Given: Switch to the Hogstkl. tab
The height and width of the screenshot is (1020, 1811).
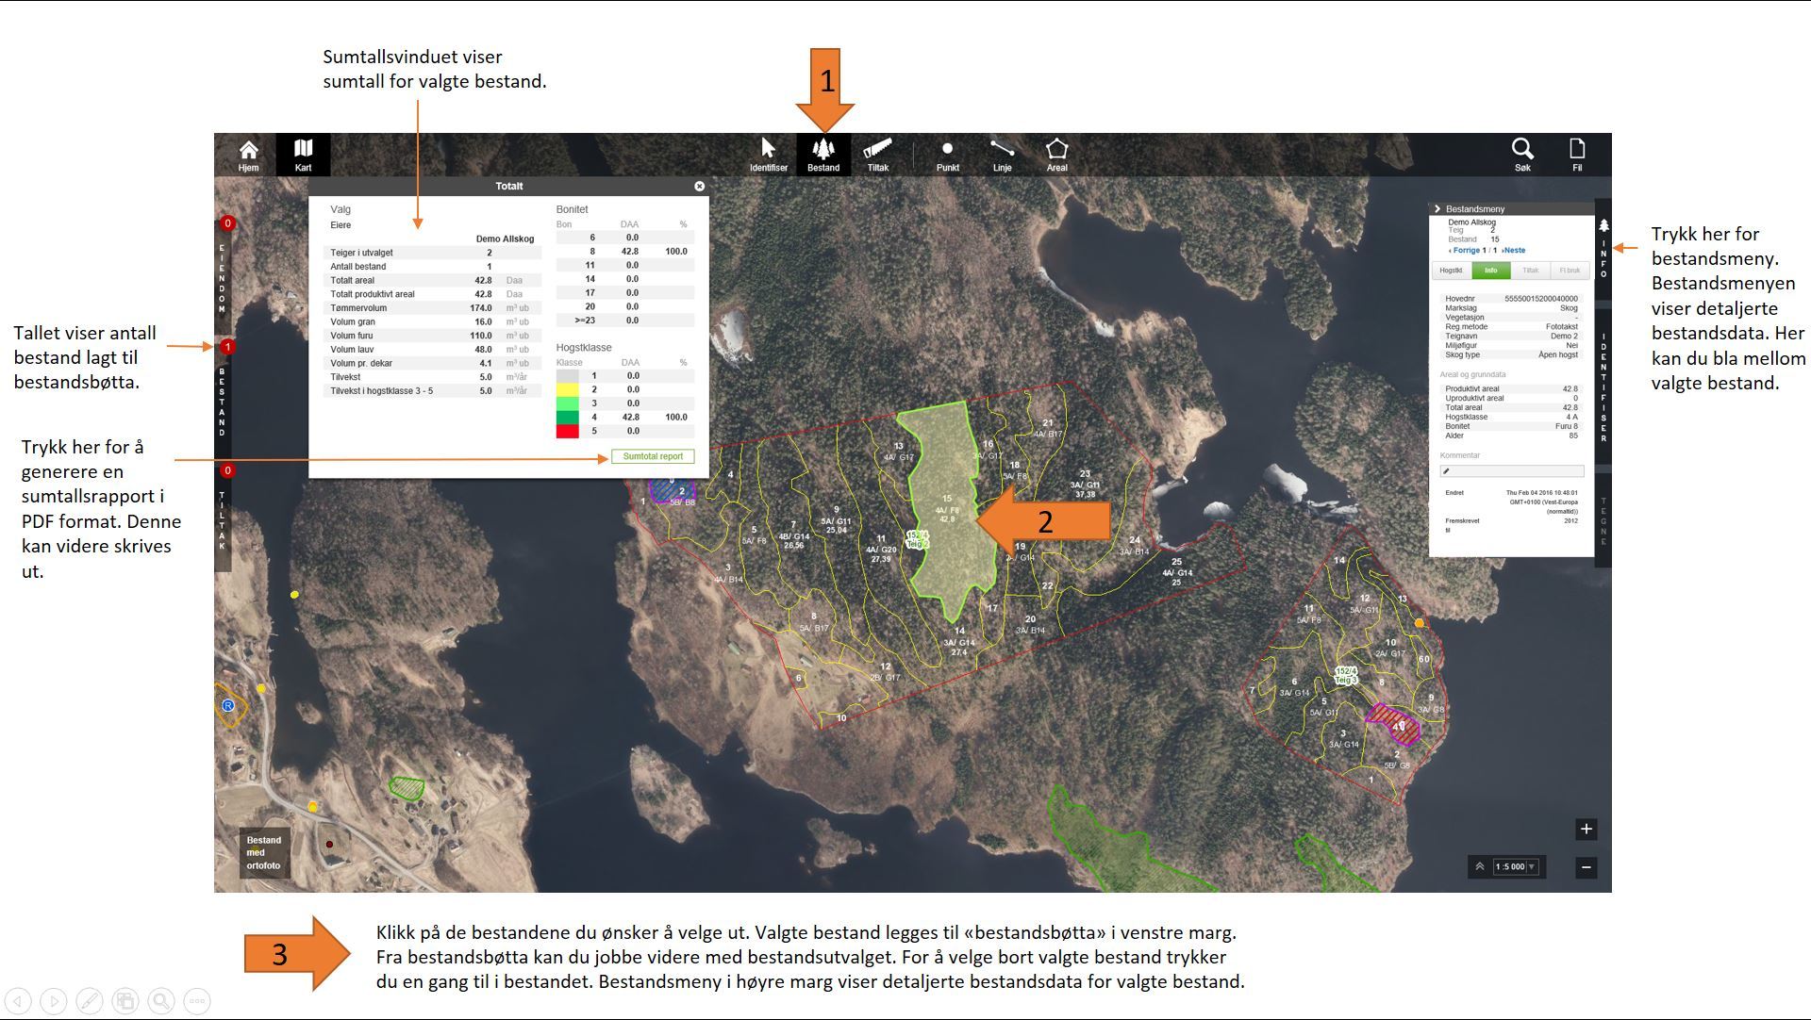Looking at the screenshot, I should pyautogui.click(x=1452, y=271).
